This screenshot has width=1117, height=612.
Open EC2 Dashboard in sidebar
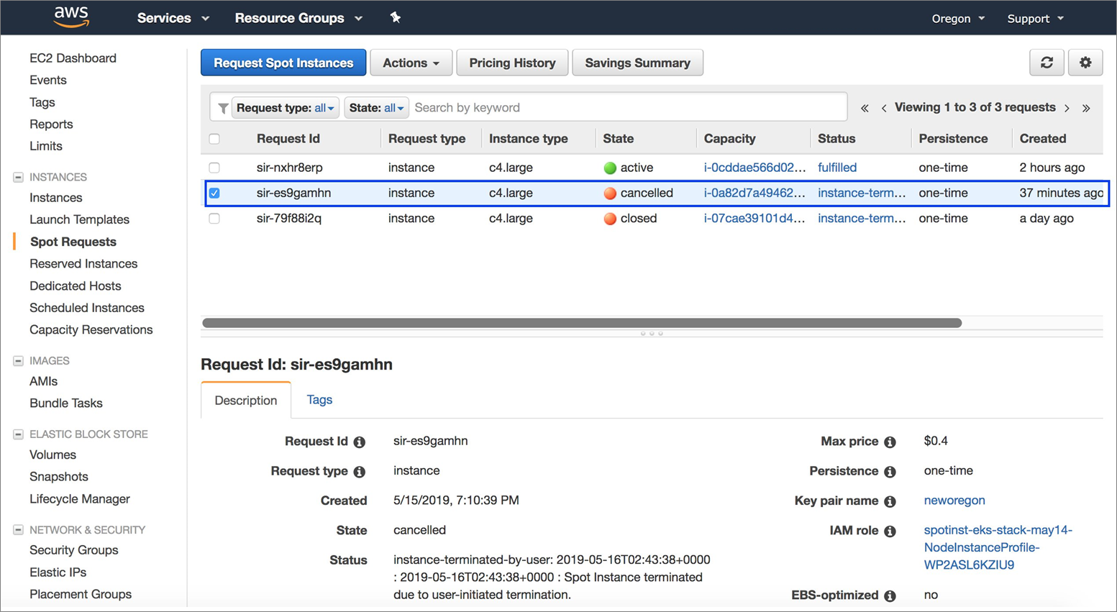pos(73,58)
